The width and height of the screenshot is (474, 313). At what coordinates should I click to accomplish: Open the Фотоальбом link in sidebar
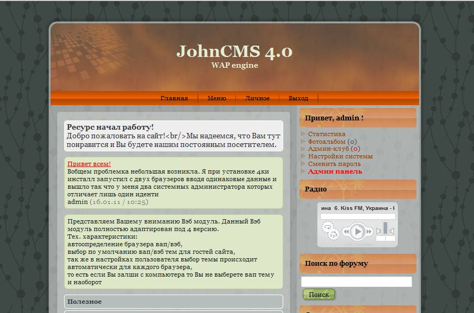coord(326,142)
